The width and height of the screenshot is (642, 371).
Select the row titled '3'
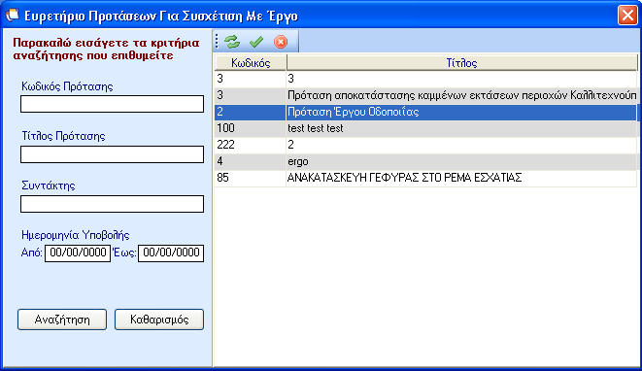pos(425,79)
